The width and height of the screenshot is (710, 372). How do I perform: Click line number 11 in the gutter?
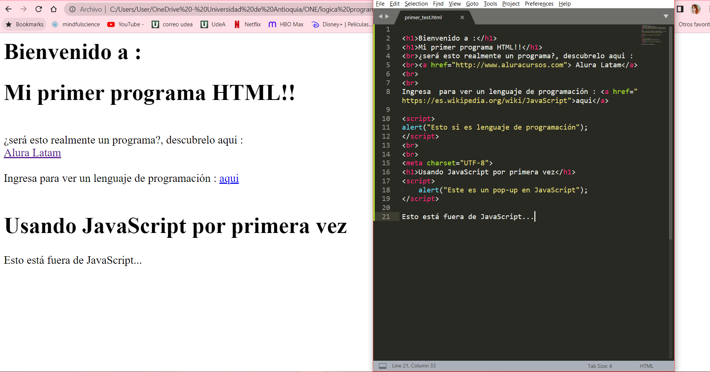click(386, 127)
